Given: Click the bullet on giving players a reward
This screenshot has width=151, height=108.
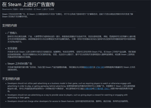Looking at the screenshot, I should pos(67,96).
